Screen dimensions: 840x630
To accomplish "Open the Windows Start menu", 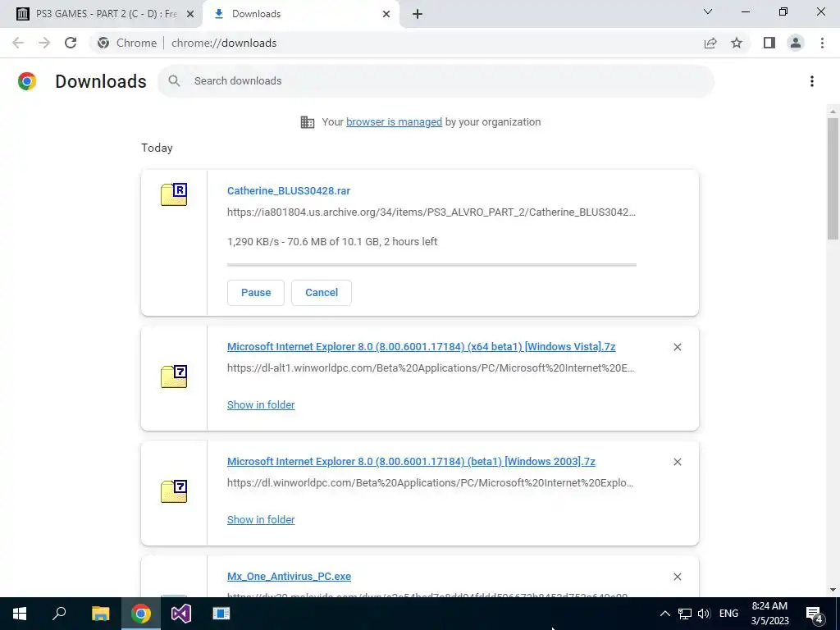I will click(x=20, y=614).
